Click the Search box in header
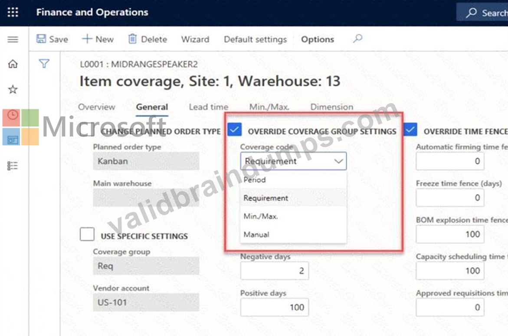The width and height of the screenshot is (508, 336). [482, 13]
